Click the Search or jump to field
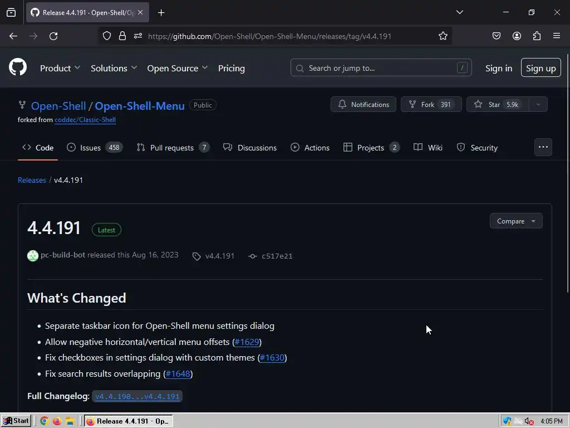 click(x=381, y=67)
